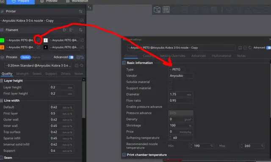This screenshot has width=271, height=162.
Task: Click the filament Diameter field showing 1.75
Action: 181,94
